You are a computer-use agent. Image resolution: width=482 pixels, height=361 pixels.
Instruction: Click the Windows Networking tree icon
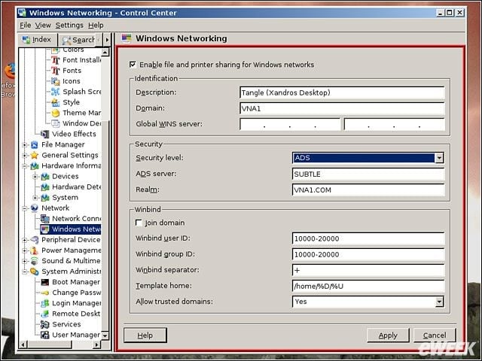tap(45, 229)
